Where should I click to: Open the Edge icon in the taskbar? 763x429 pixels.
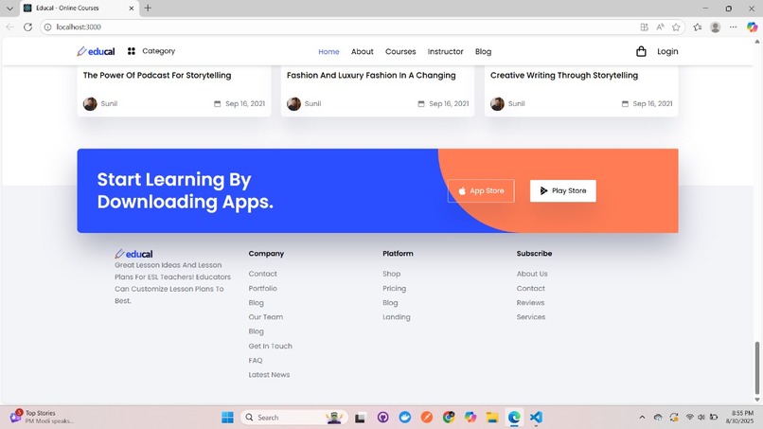tap(514, 418)
